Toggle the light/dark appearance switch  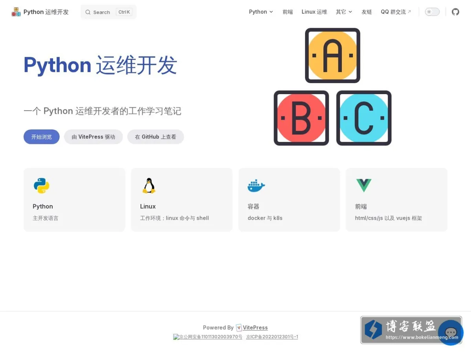[432, 12]
